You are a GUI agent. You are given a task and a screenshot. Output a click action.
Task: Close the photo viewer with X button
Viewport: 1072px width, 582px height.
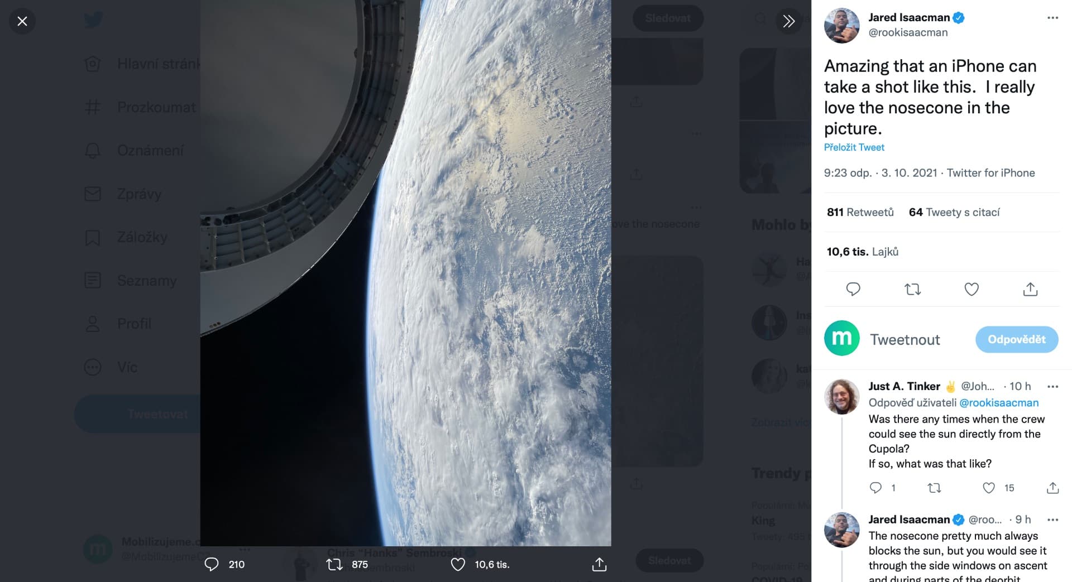(x=22, y=21)
